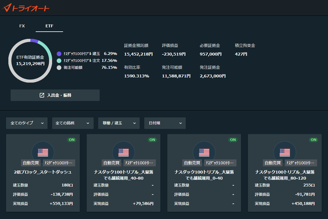Image resolution: width=328 pixels, height=219 pixels.
Task: Toggle ON switch on 2倍ブロック_スタートダッシュ card
Action: (72, 140)
